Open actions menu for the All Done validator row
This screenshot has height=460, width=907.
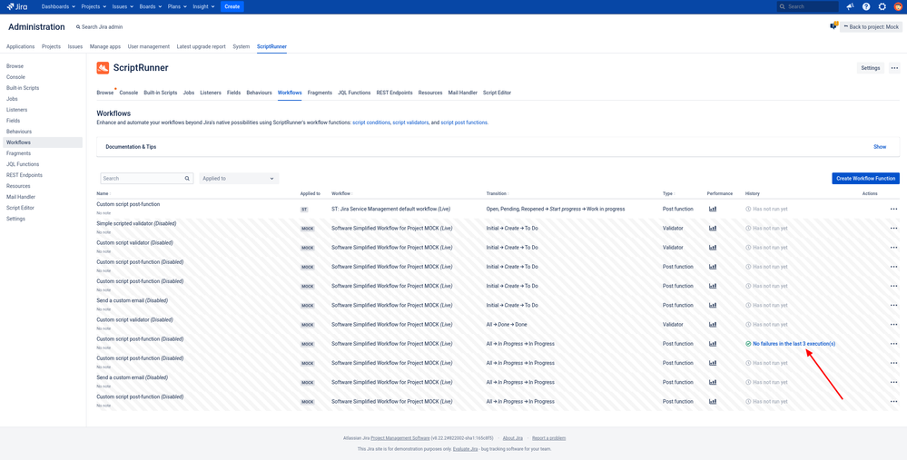point(893,325)
